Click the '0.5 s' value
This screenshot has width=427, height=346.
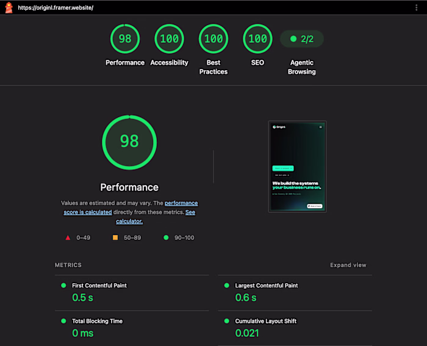click(x=82, y=298)
